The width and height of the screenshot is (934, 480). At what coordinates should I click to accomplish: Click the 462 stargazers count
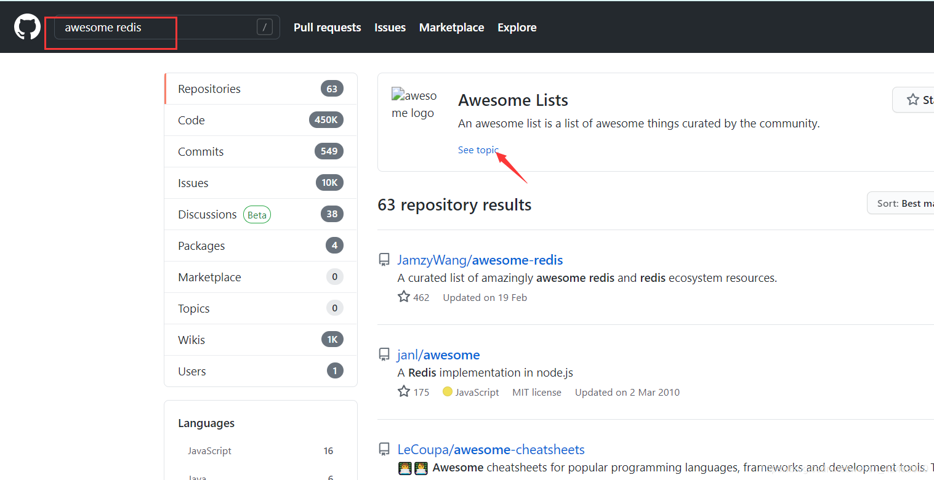[x=421, y=297]
